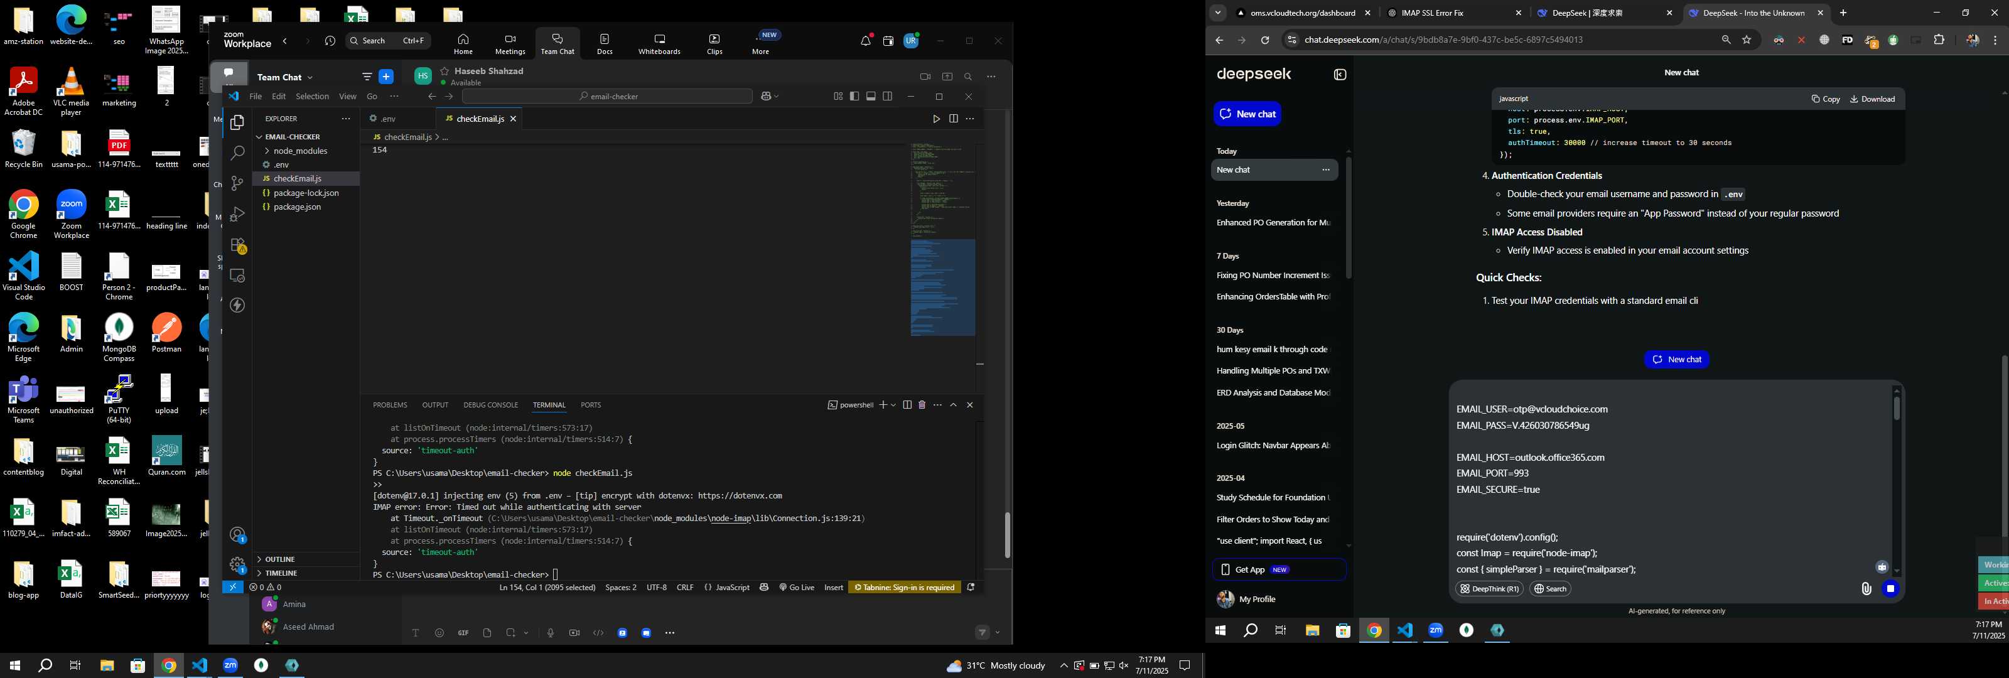The width and height of the screenshot is (2009, 678).
Task: Toggle text formatting in Zoom chat composer
Action: pyautogui.click(x=416, y=633)
